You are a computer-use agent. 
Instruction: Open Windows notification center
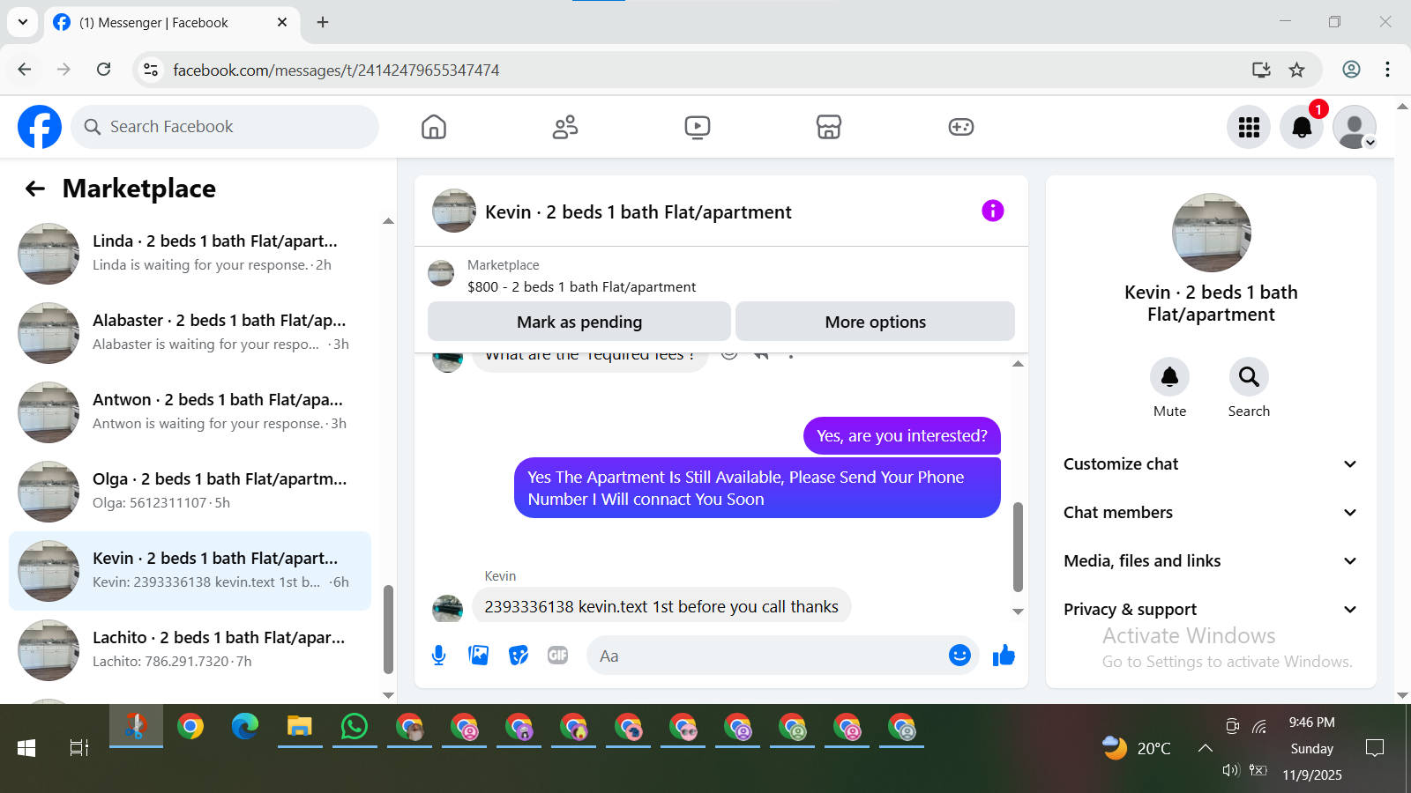[x=1374, y=748]
